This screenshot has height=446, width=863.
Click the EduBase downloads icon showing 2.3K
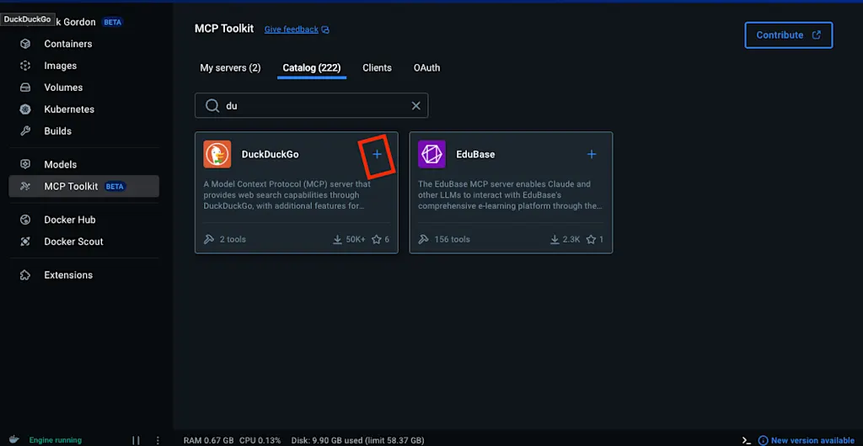[555, 240]
